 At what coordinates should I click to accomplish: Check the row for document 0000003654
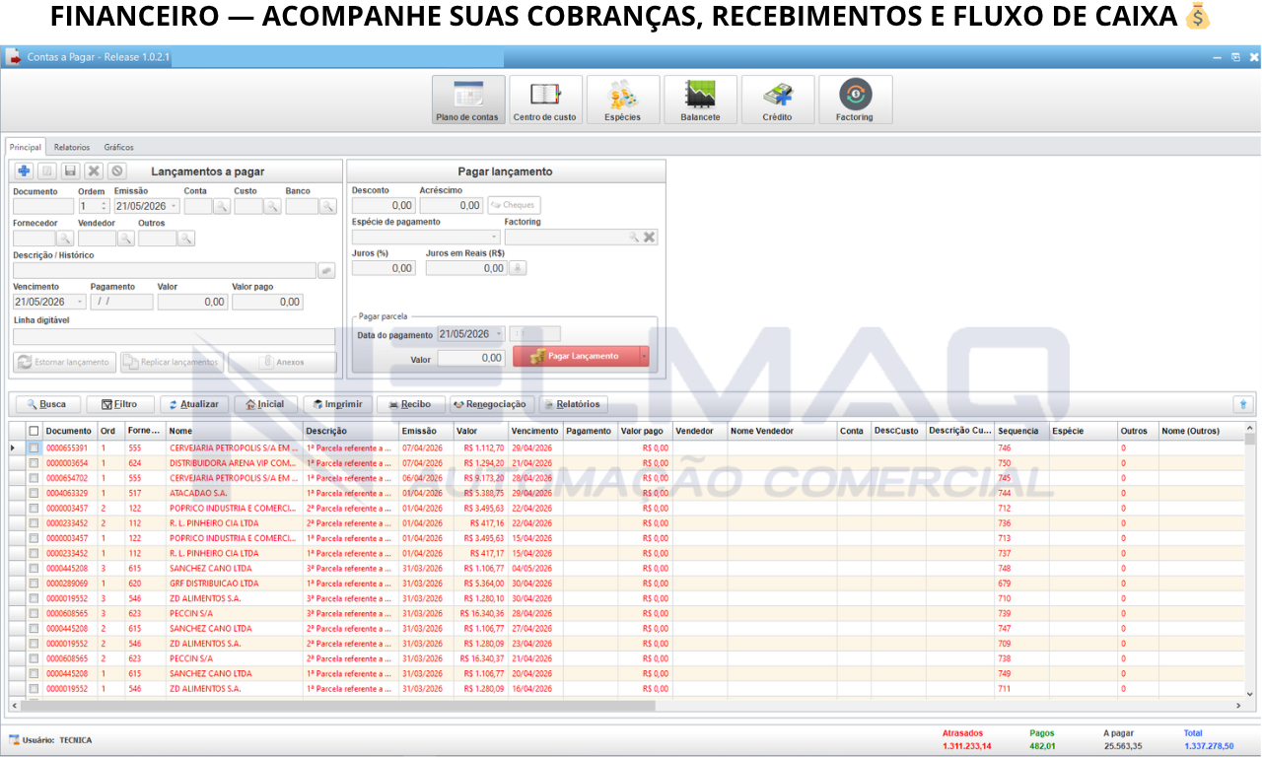coord(34,462)
